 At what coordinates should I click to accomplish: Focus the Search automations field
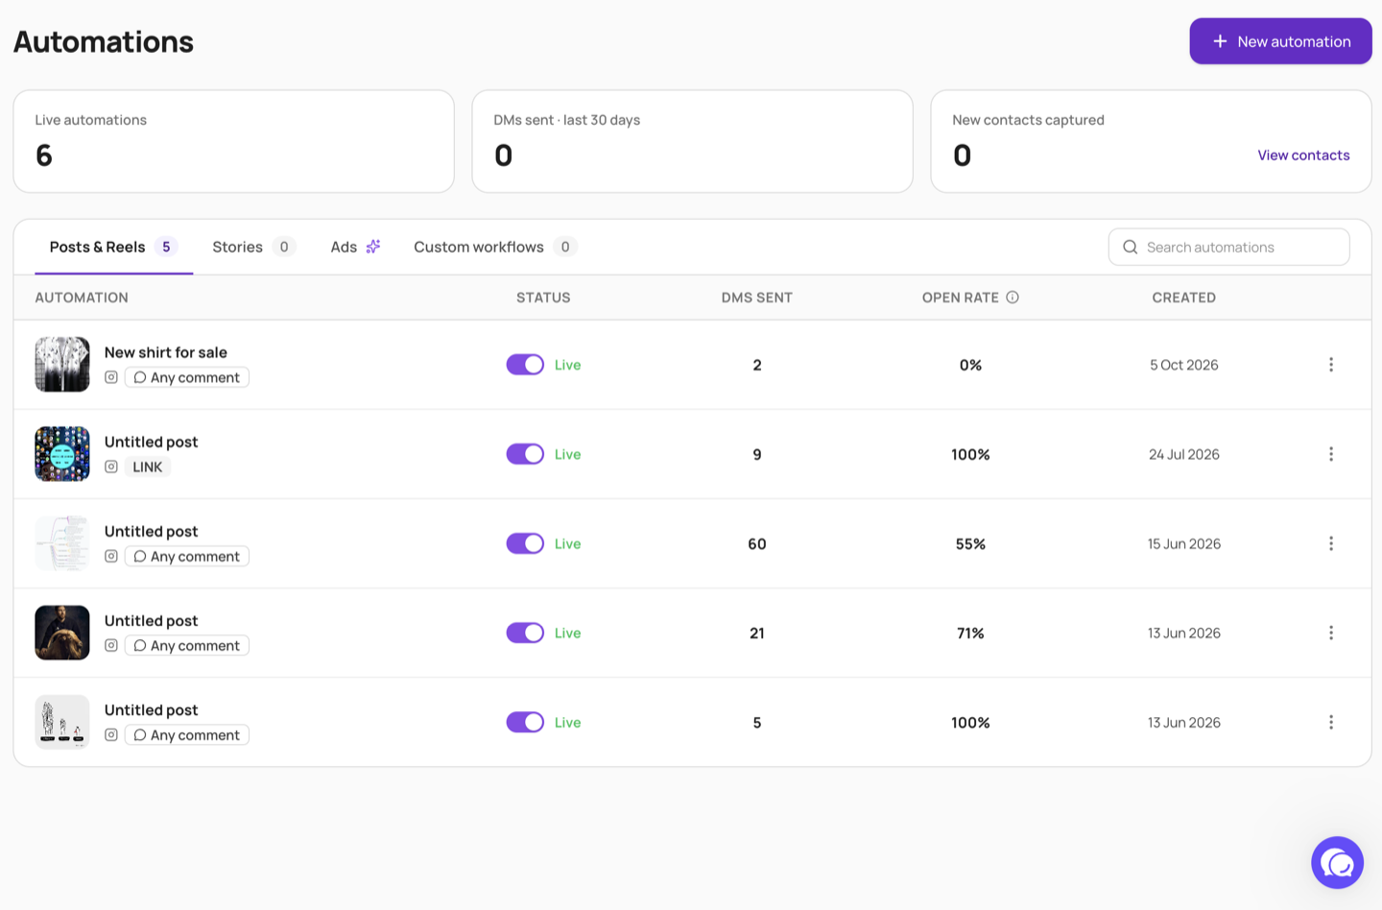pos(1228,247)
